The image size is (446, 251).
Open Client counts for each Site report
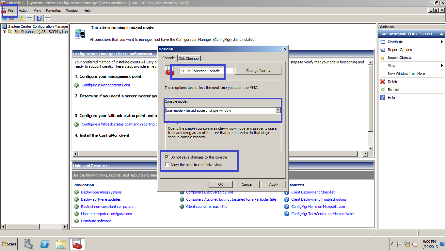tap(207, 207)
